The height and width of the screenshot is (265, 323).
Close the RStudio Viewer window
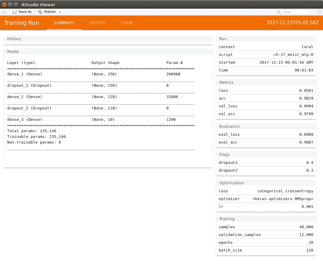click(4, 4)
